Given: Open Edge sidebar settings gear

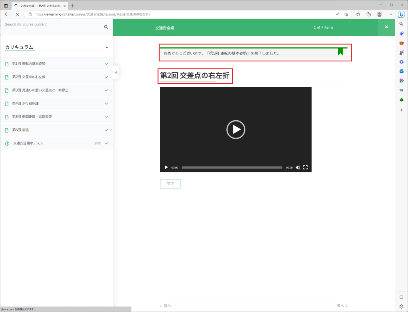Looking at the screenshot, I should click(x=401, y=306).
